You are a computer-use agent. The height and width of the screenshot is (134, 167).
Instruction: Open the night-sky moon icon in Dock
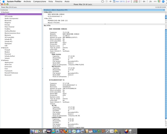49,131
